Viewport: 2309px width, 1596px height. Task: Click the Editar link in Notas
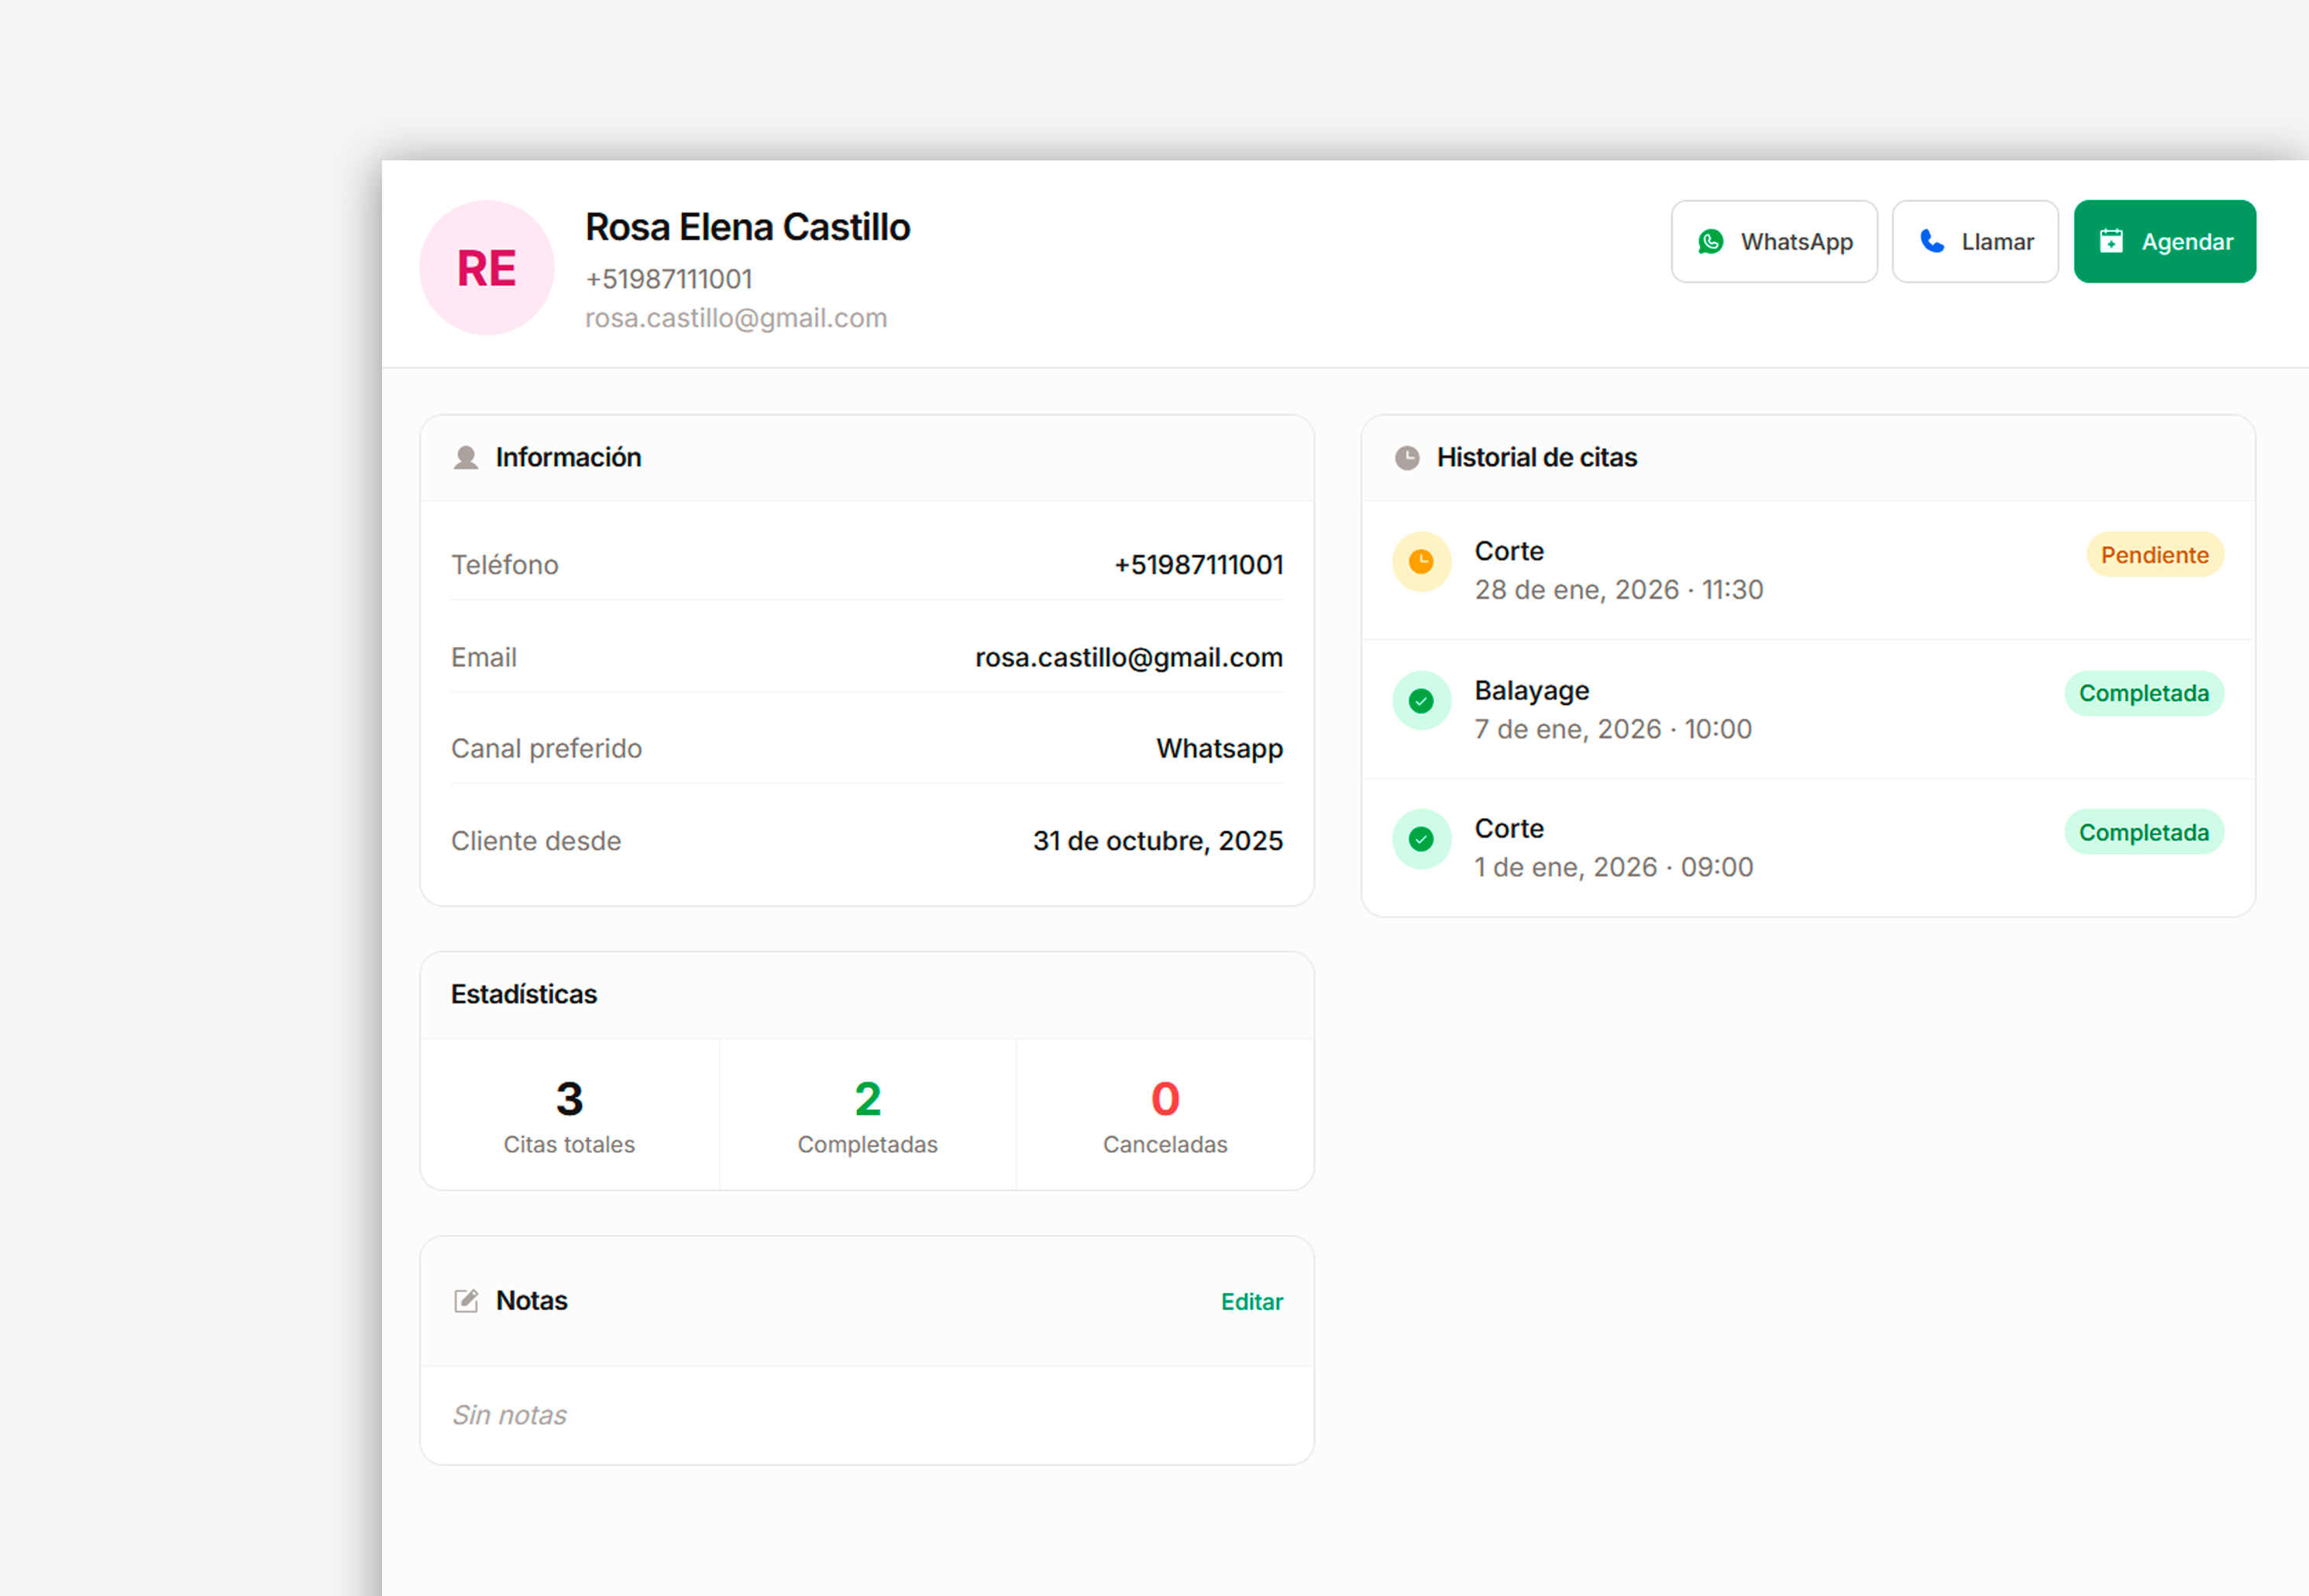[1251, 1302]
